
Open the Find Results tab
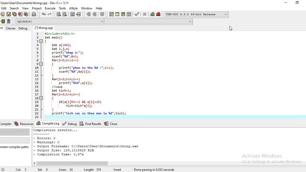(90, 124)
